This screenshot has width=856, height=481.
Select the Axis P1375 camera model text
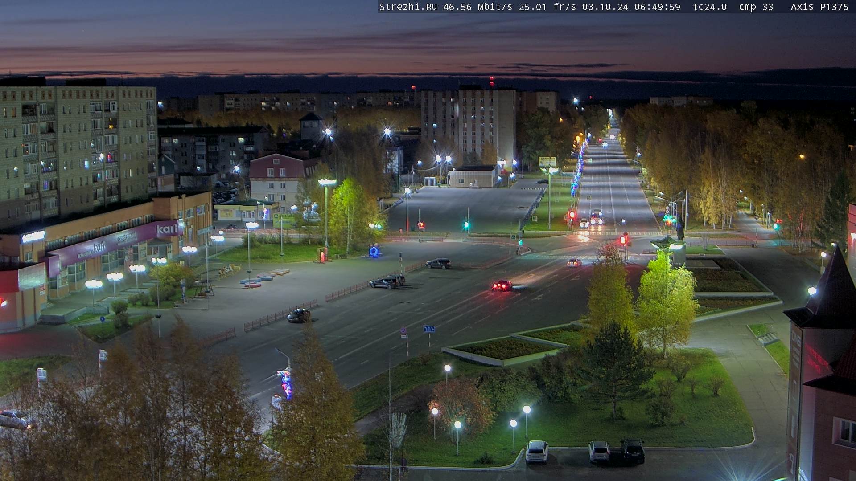tap(819, 7)
